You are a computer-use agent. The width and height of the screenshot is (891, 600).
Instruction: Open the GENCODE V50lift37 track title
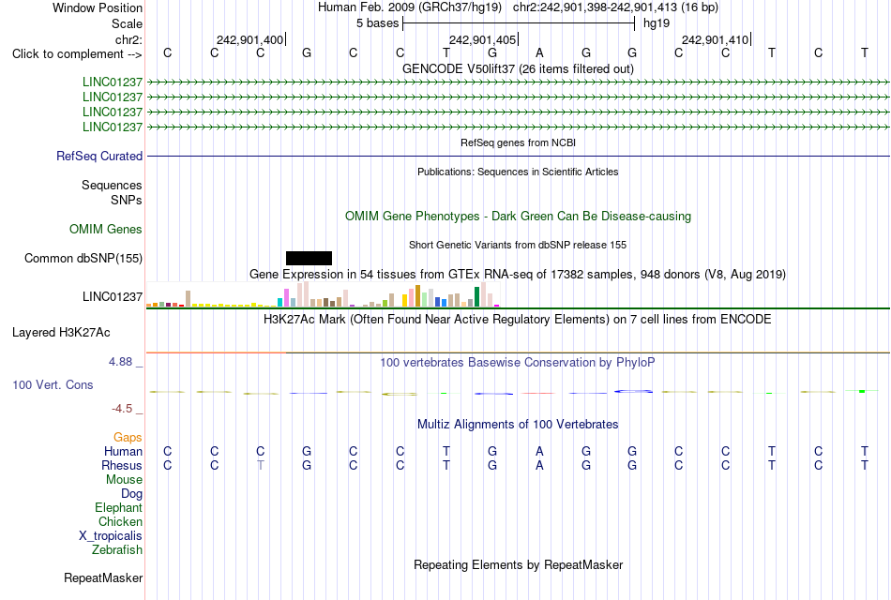click(518, 68)
